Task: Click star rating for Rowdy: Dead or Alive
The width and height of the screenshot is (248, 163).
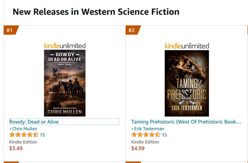Action: click(x=24, y=135)
